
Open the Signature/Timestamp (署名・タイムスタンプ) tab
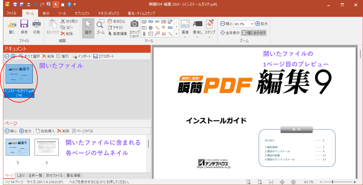[x=141, y=13]
